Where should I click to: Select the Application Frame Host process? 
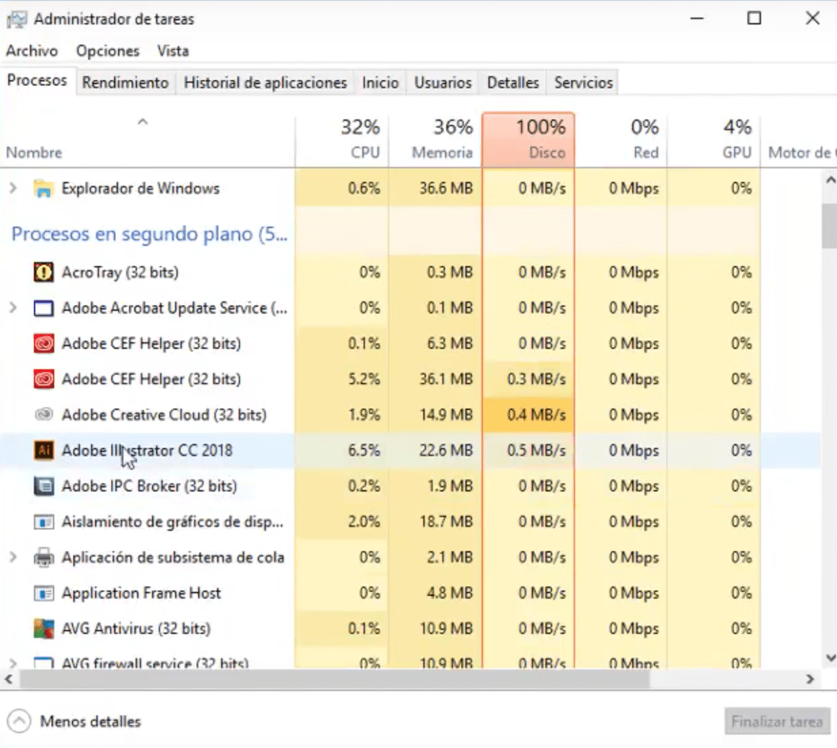click(x=410, y=593)
